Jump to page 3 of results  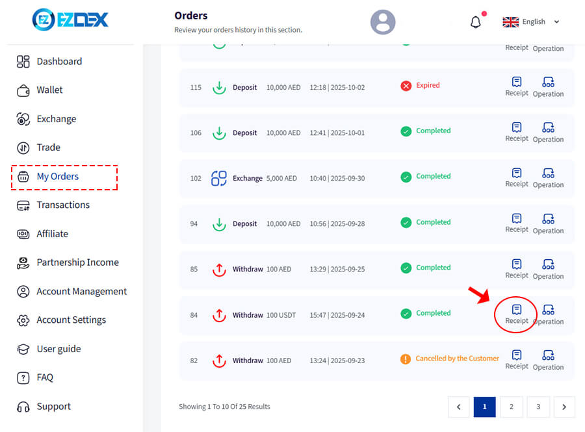coord(538,407)
